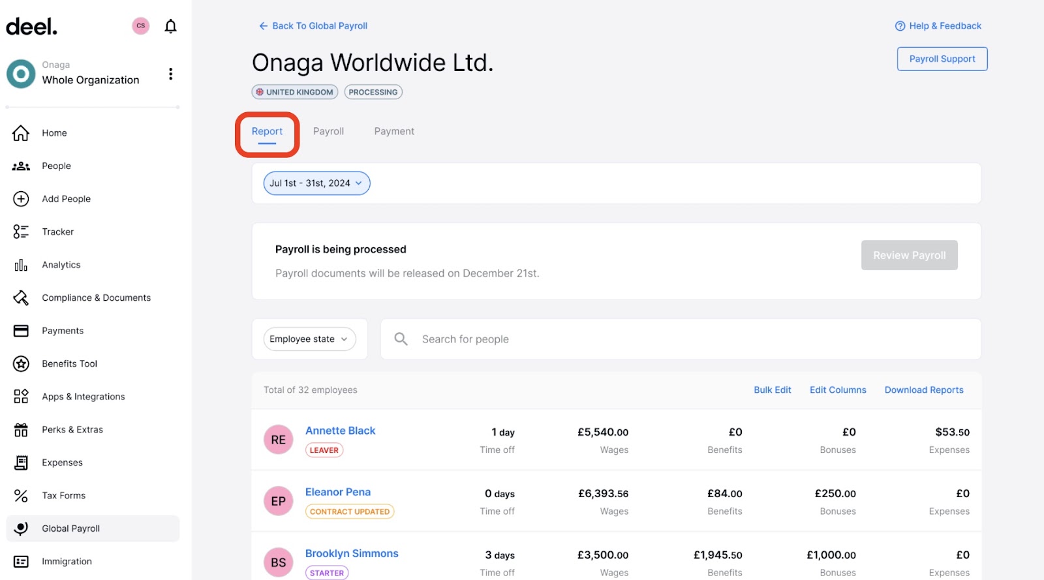This screenshot has height=580, width=1044.
Task: Open the Jul 1st - 31st, 2024 period dropdown
Action: click(316, 183)
